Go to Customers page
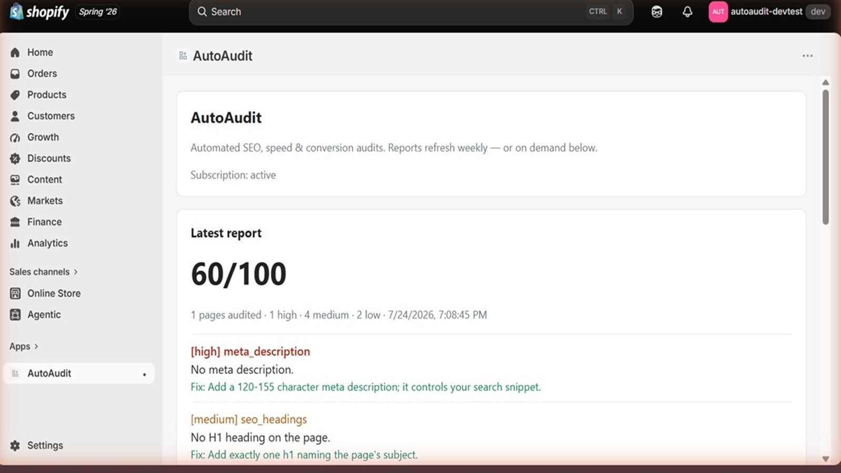 51,116
